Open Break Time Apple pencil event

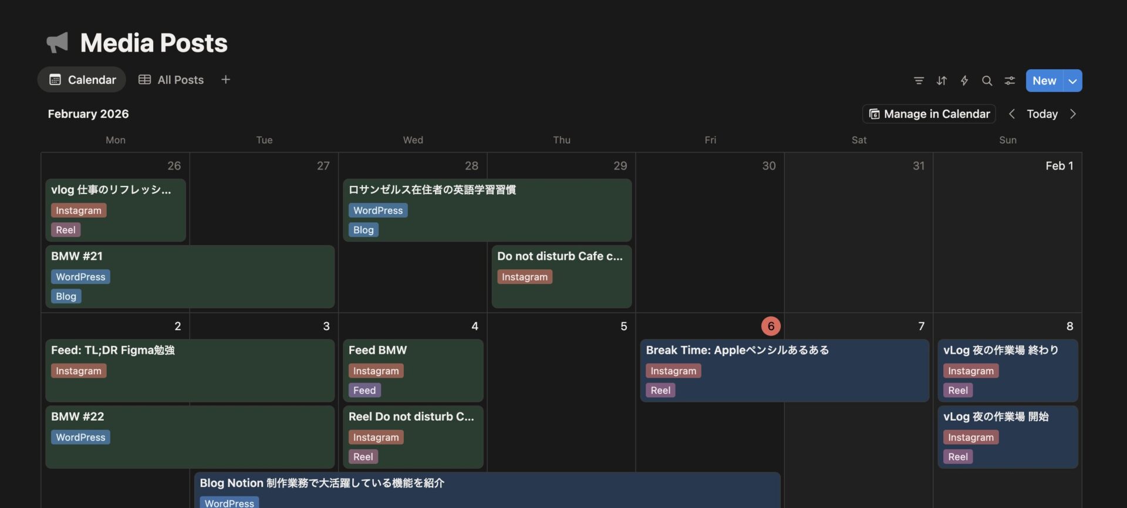pyautogui.click(x=784, y=370)
